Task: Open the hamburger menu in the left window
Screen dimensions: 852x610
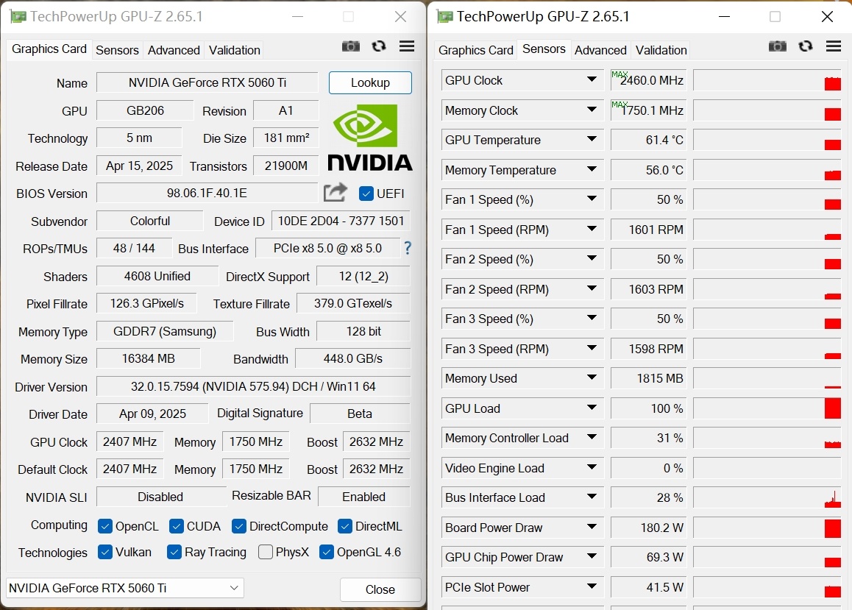Action: 407,46
